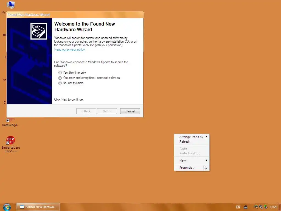Click the searching device icon in tray
The width and height of the screenshot is (281, 211).
[261, 207]
